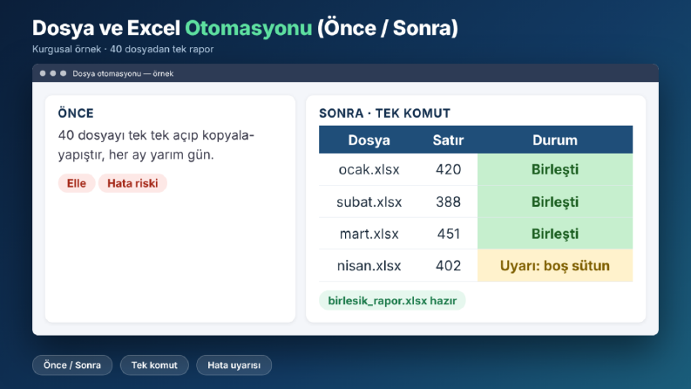The width and height of the screenshot is (691, 389).
Task: Open the birlesik_rapor.xlsx hazır badge
Action: tap(392, 301)
